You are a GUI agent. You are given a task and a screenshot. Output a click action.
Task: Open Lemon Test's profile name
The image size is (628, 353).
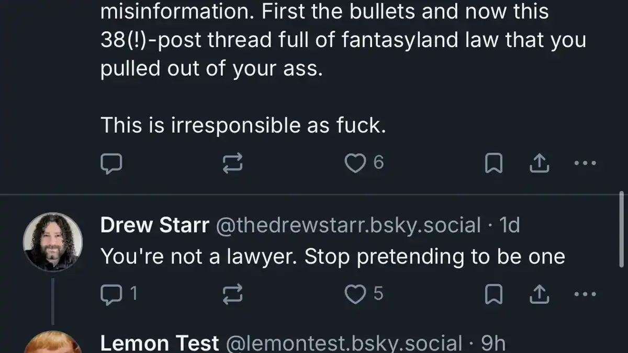pyautogui.click(x=160, y=343)
